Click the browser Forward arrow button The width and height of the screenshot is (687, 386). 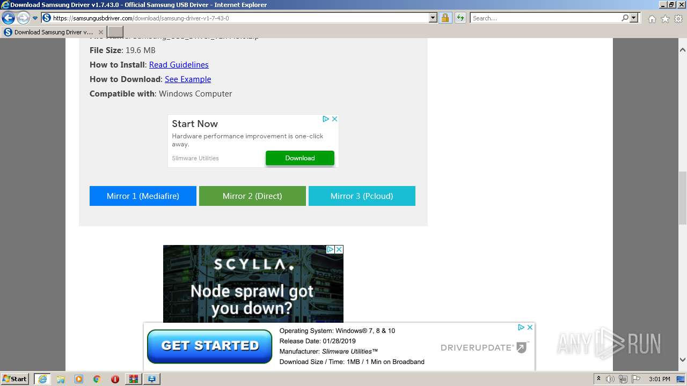tap(23, 18)
